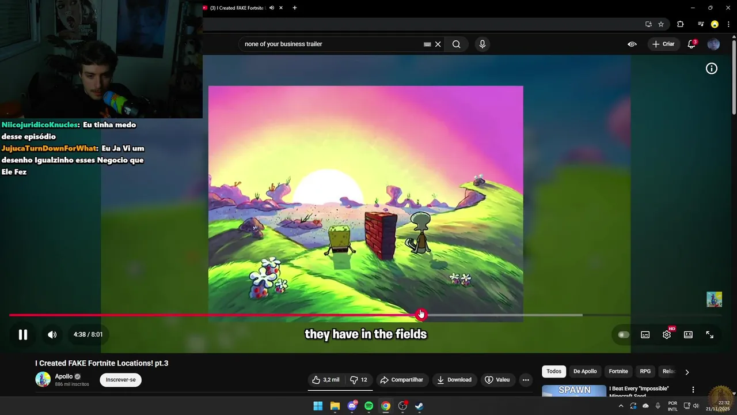Click the Apollo channel avatar
Image resolution: width=737 pixels, height=415 pixels.
point(43,379)
